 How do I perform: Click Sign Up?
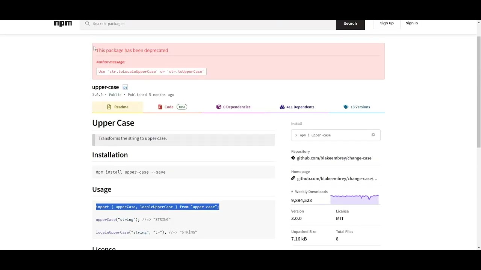click(x=387, y=23)
